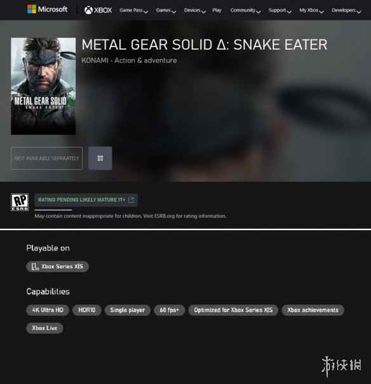Select the 4K Ultra HD capability tag
Screen dimensions: 371x384
point(48,310)
